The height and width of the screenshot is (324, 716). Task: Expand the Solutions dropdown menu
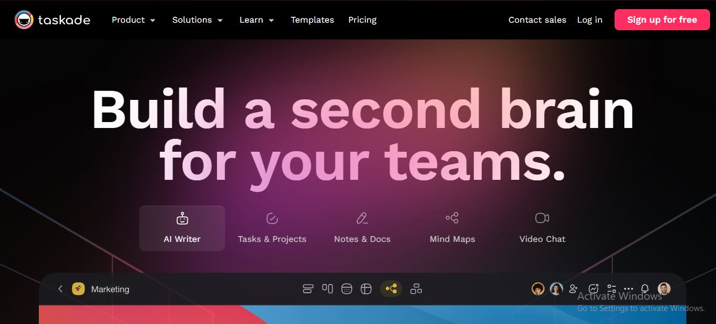197,20
